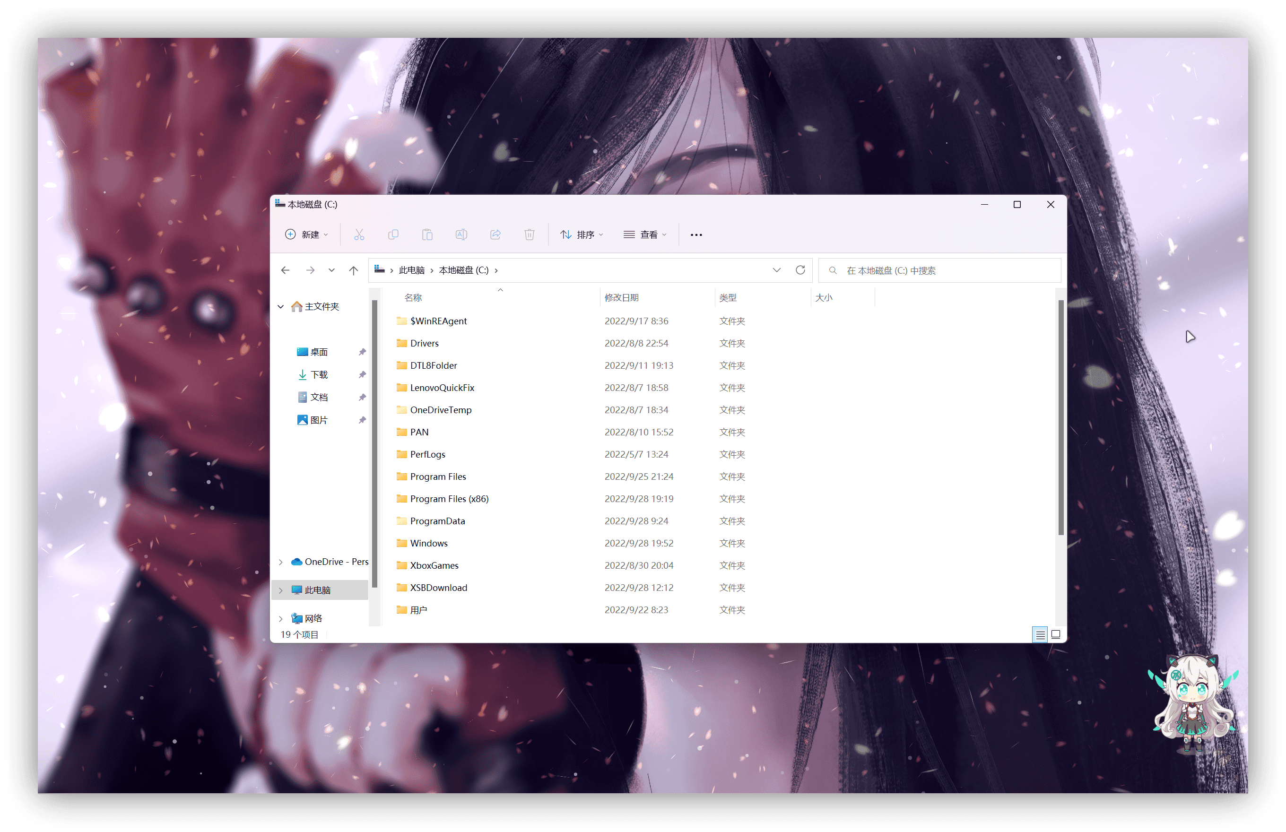1286x832 pixels.
Task: Expand the OneDrive - Pers tree node
Action: click(x=281, y=562)
